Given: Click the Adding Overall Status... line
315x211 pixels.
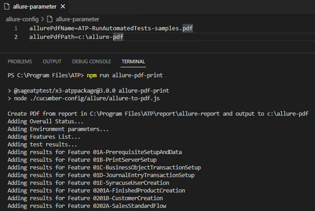Looking at the screenshot, I should (x=45, y=121).
